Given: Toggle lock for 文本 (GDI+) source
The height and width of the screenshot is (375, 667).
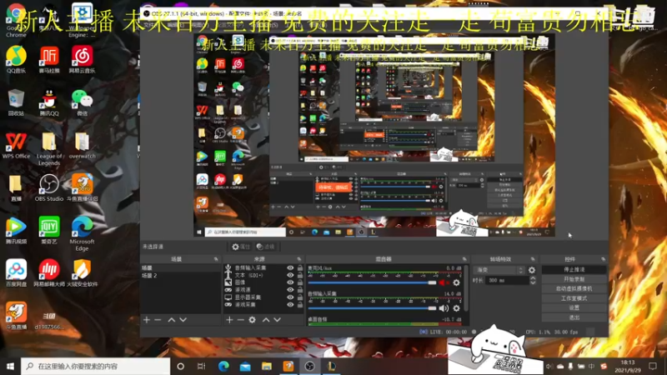Looking at the screenshot, I should pos(300,275).
